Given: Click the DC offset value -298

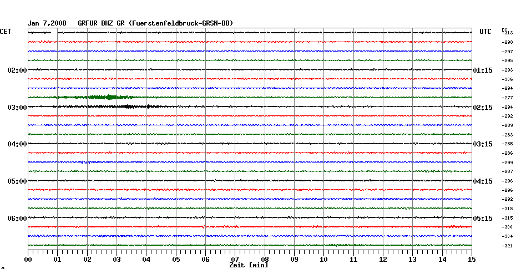Looking at the screenshot, I should click(508, 43).
